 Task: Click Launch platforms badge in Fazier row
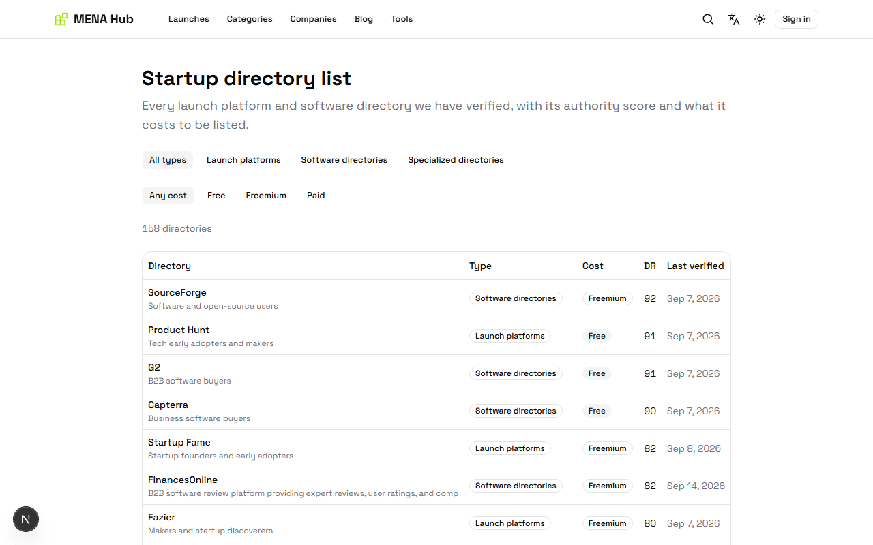510,523
